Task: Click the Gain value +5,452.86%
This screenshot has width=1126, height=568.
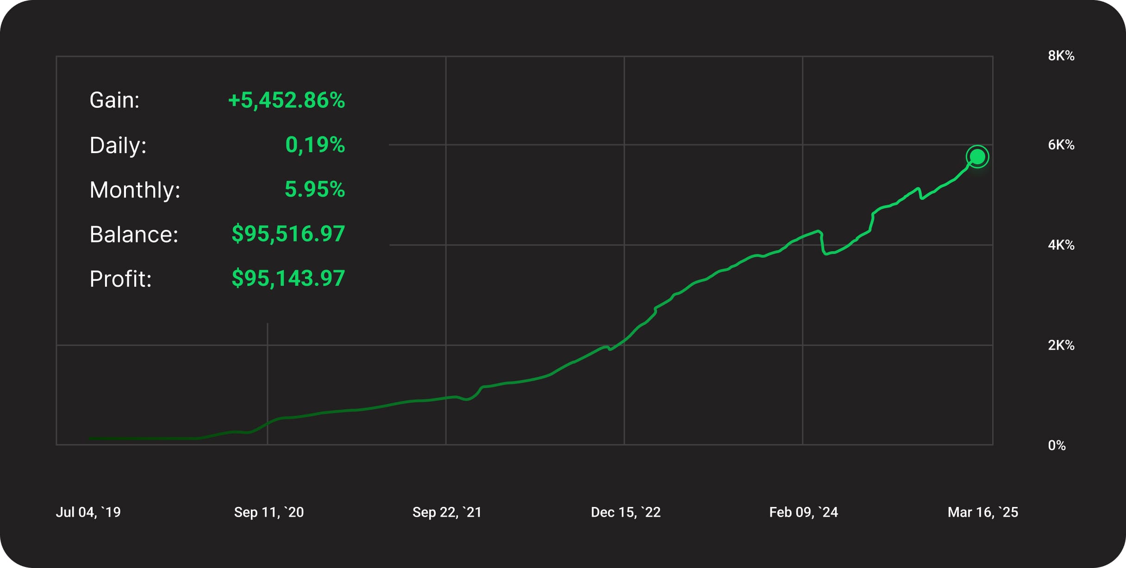Action: pos(287,100)
